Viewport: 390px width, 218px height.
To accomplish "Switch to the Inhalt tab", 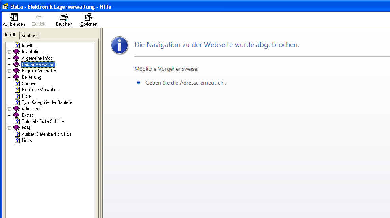I will tap(10, 35).
